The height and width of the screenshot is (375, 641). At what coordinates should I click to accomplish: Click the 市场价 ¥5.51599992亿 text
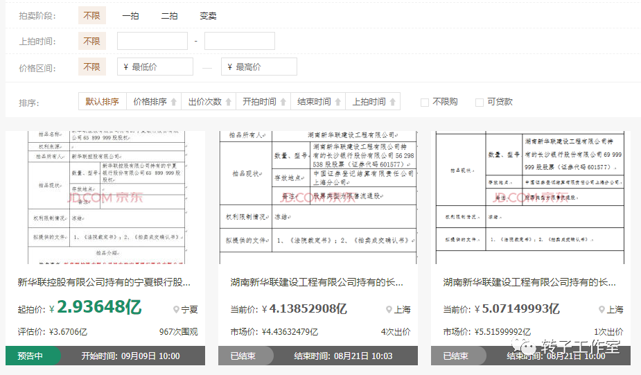487,331
